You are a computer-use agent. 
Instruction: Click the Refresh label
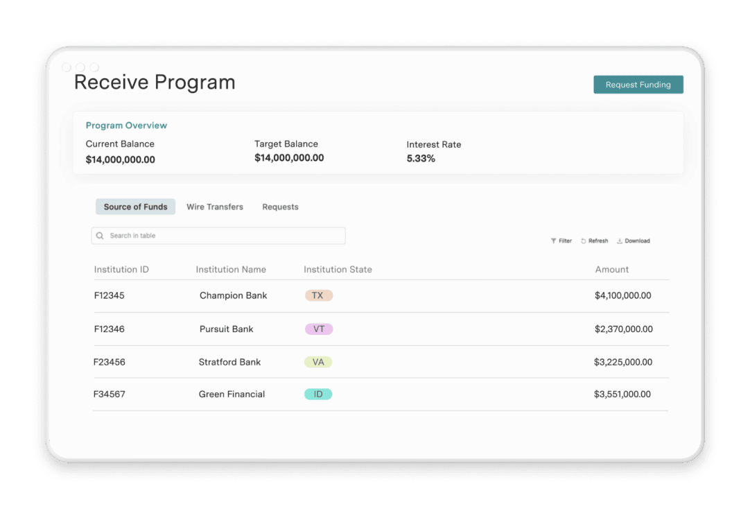coord(598,241)
